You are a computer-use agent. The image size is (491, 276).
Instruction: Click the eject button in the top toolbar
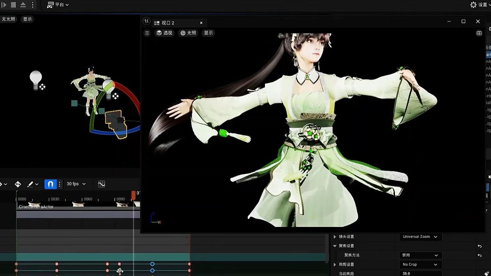pyautogui.click(x=23, y=5)
